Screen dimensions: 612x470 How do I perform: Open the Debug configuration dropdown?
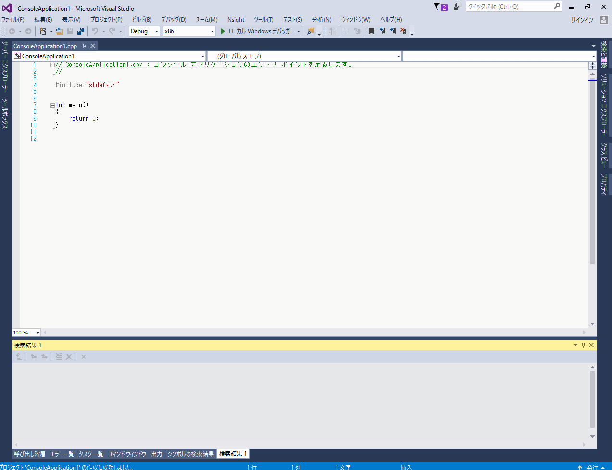click(156, 31)
